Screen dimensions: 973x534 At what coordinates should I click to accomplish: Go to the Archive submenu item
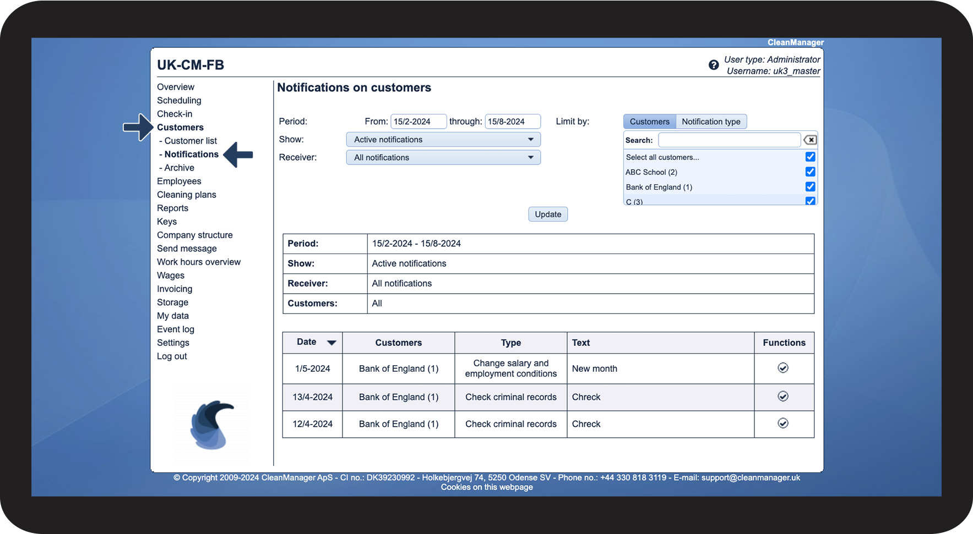(x=179, y=168)
